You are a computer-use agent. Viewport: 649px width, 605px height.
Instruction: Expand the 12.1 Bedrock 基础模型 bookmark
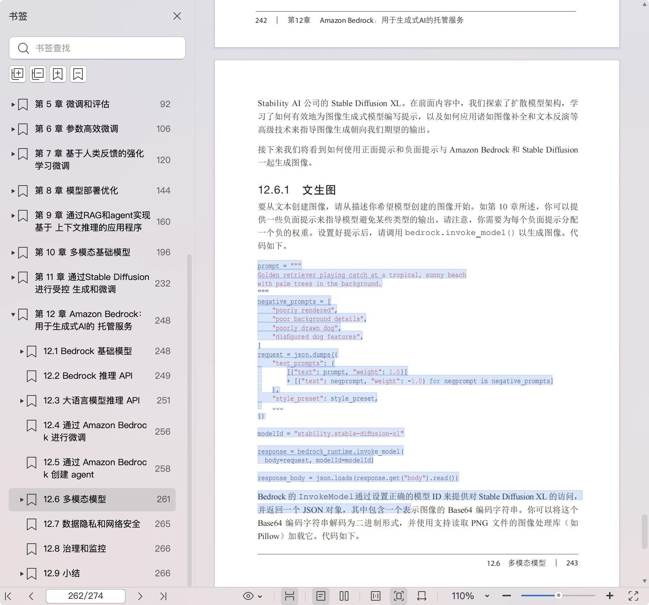click(22, 352)
